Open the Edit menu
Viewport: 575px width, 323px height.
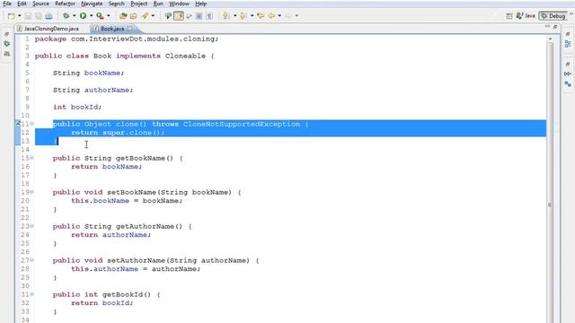(x=22, y=4)
